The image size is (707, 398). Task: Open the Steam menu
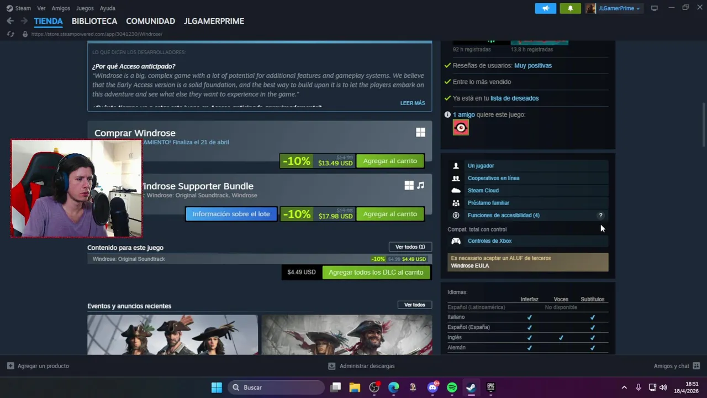coord(23,8)
